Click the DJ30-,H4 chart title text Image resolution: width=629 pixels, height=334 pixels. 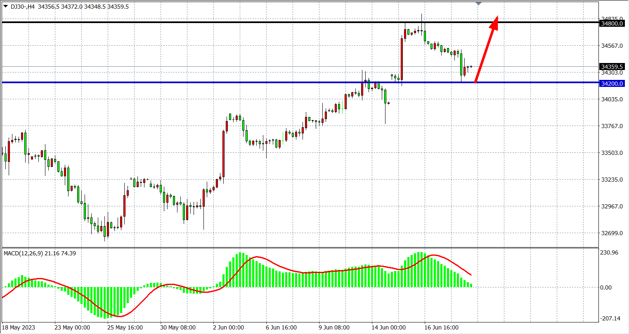click(23, 7)
